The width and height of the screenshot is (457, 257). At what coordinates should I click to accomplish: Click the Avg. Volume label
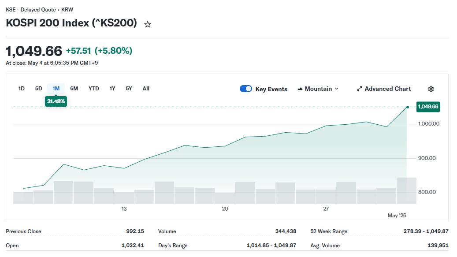pyautogui.click(x=325, y=246)
